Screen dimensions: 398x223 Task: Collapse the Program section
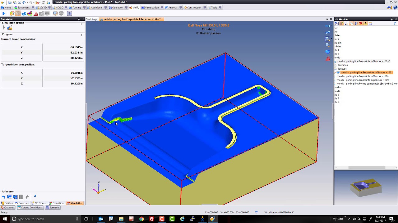(81, 35)
